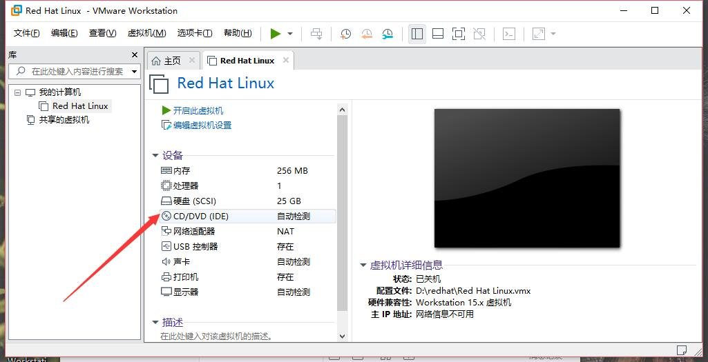Viewport: 708px width, 362px height.
Task: Select the 网络适配器 device row
Action: 247,231
